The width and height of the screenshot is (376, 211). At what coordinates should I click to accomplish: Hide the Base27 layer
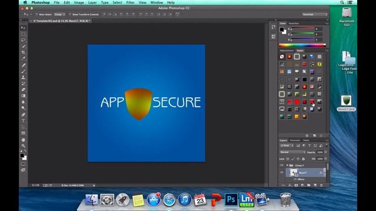pos(282,172)
